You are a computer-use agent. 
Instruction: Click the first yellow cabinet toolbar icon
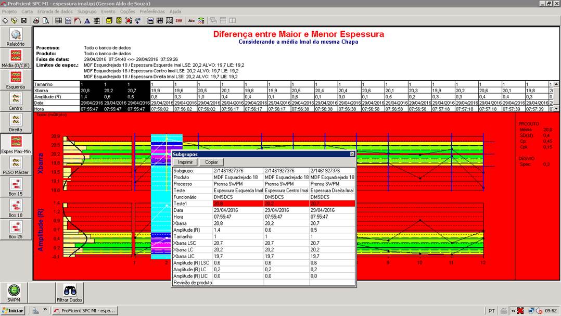click(109, 21)
